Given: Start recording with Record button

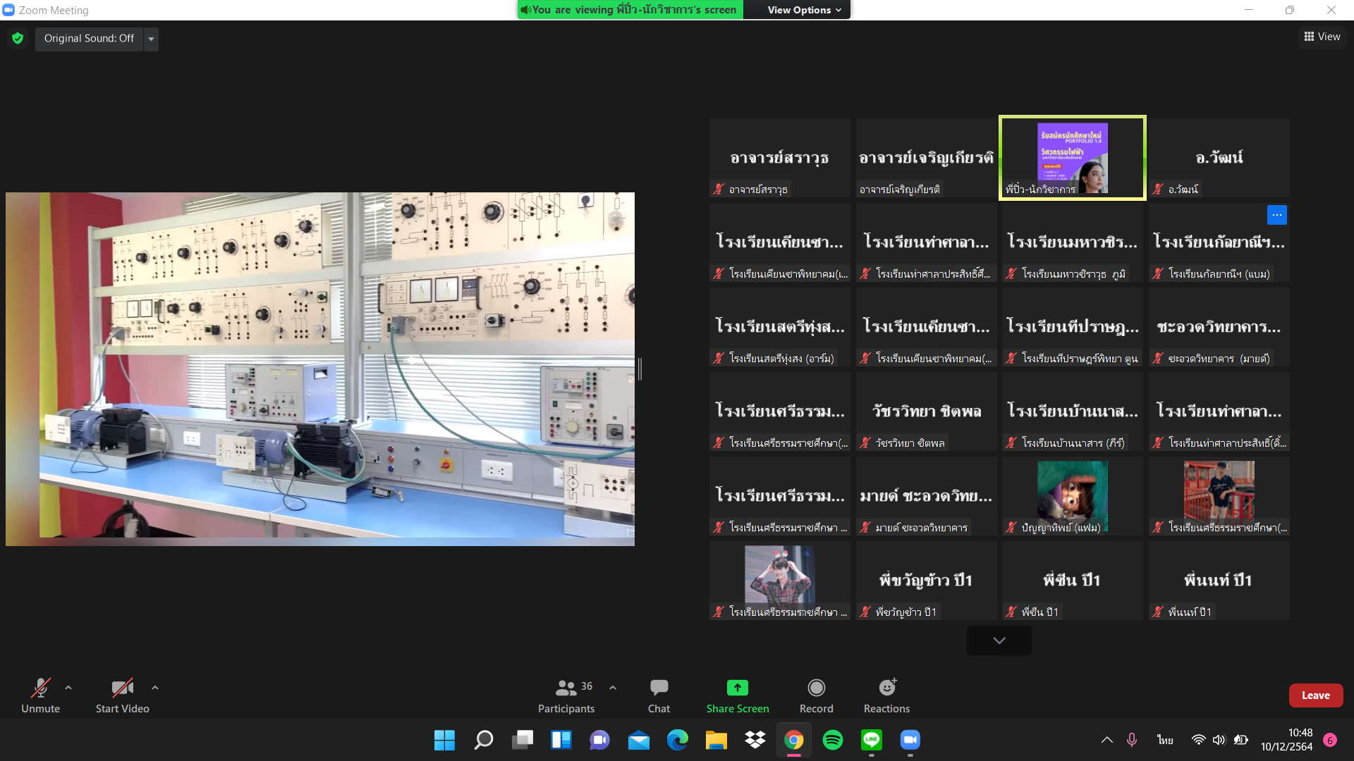Looking at the screenshot, I should (x=816, y=695).
